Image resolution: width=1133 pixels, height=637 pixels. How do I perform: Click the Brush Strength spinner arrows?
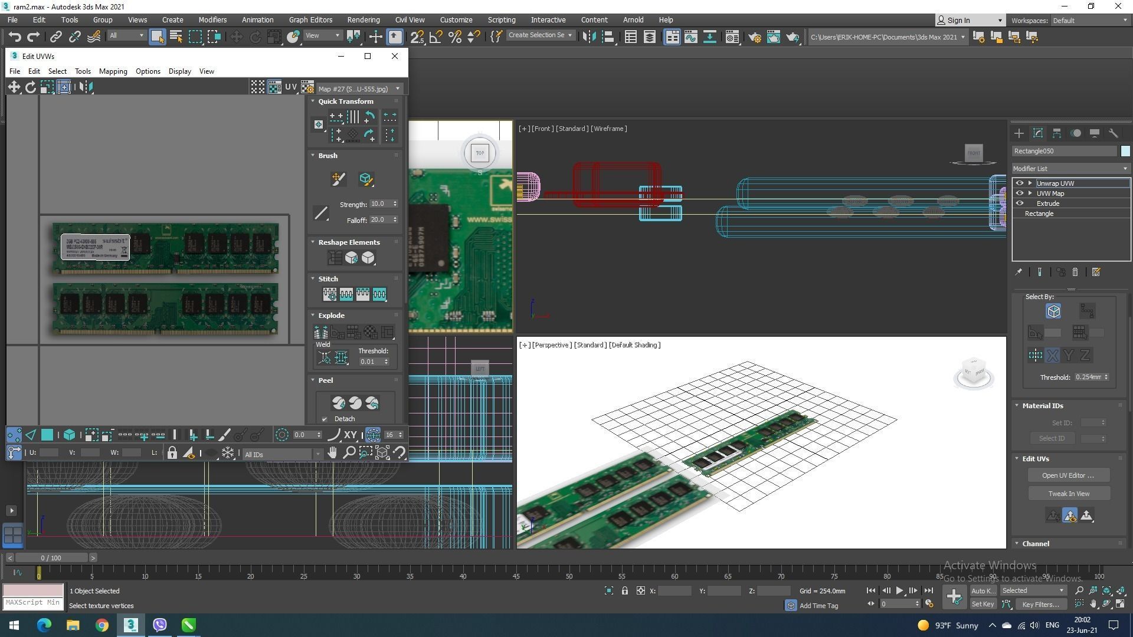[x=395, y=204]
